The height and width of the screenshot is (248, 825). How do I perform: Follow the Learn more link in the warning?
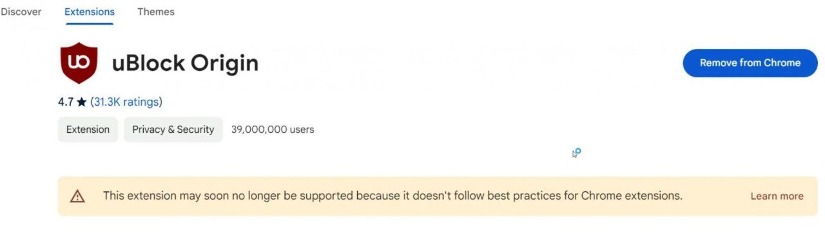777,196
